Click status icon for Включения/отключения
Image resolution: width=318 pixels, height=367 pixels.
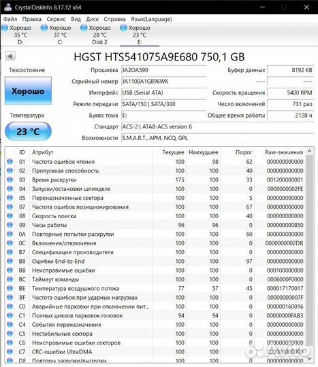10,243
